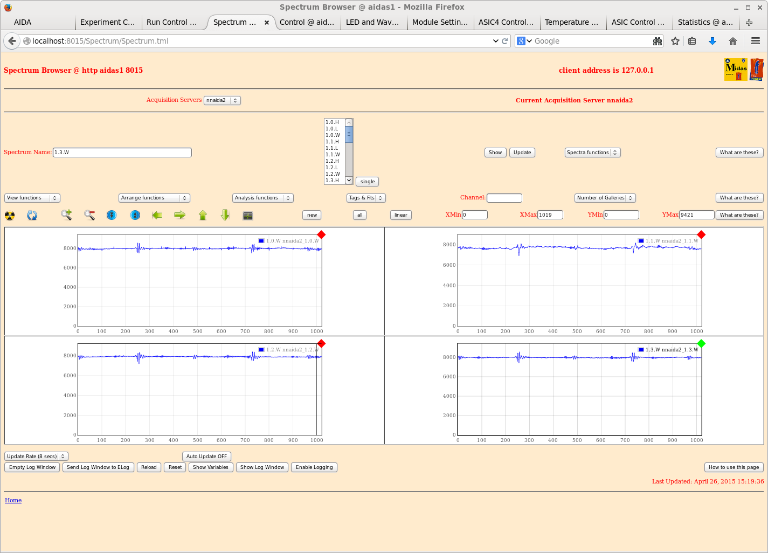Bookmark page with the star icon
The width and height of the screenshot is (768, 553).
coord(675,41)
